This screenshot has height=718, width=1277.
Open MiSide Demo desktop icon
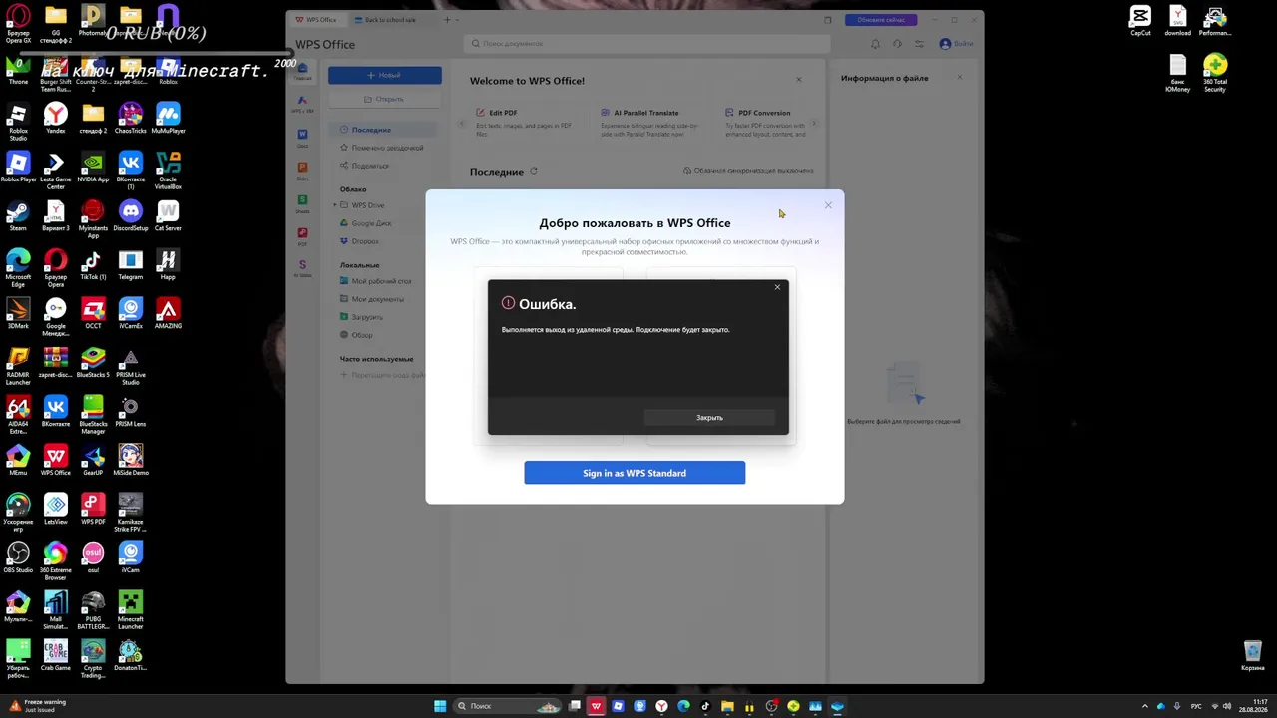tap(131, 461)
